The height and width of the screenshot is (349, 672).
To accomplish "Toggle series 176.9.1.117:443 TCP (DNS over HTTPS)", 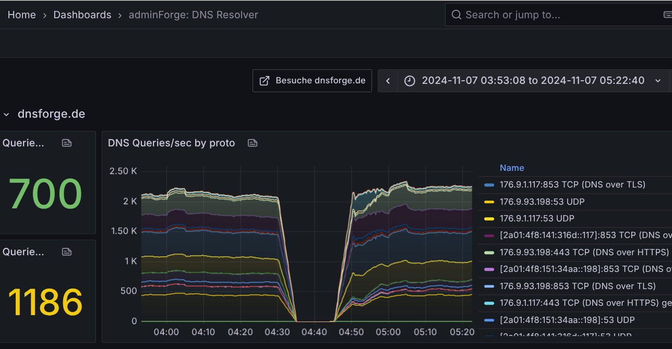I will click(x=585, y=303).
